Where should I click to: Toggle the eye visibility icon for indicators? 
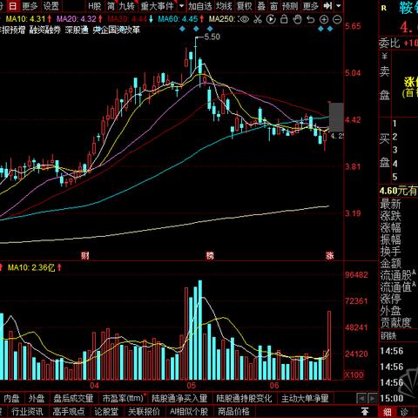click(245, 19)
